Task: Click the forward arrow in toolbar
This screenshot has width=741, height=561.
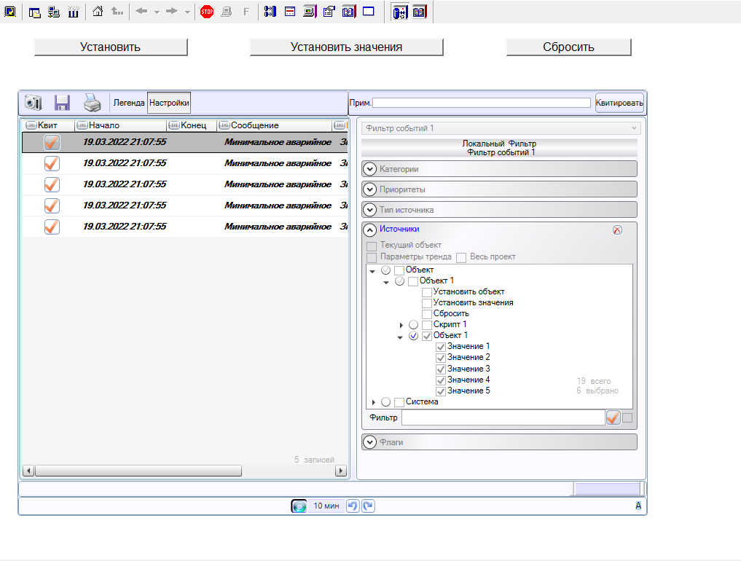Action: (x=171, y=12)
